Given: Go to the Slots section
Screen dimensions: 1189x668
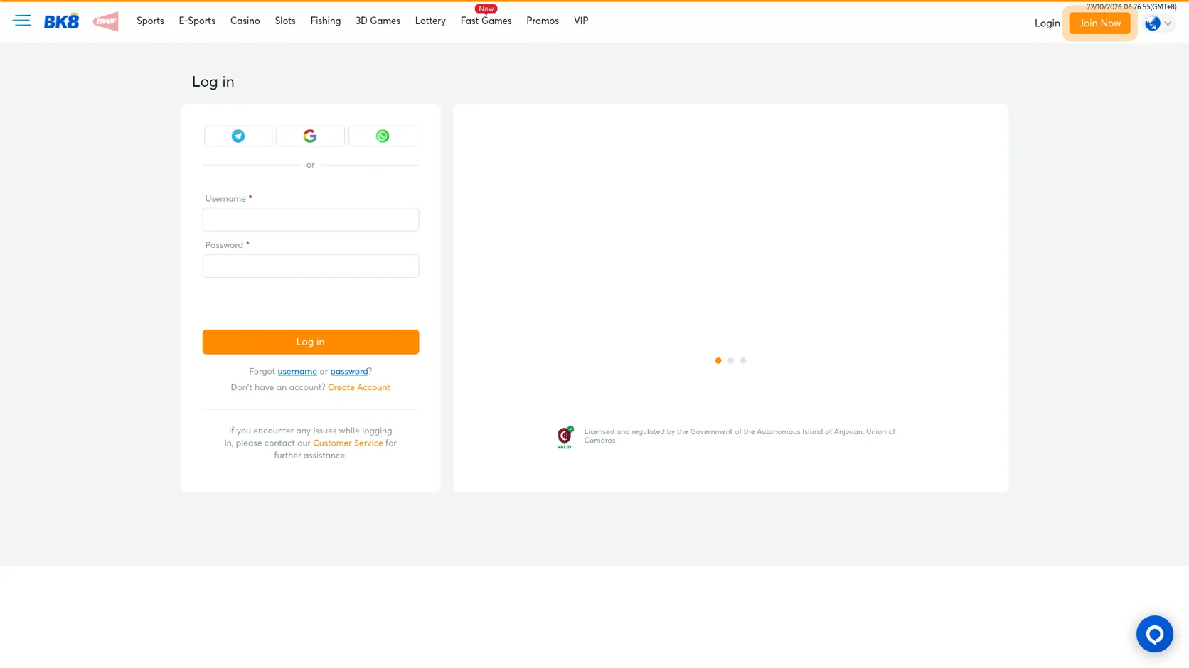Looking at the screenshot, I should coord(285,21).
